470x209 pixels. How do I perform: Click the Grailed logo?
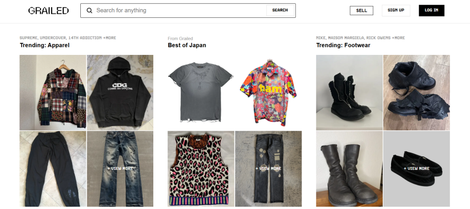point(49,11)
